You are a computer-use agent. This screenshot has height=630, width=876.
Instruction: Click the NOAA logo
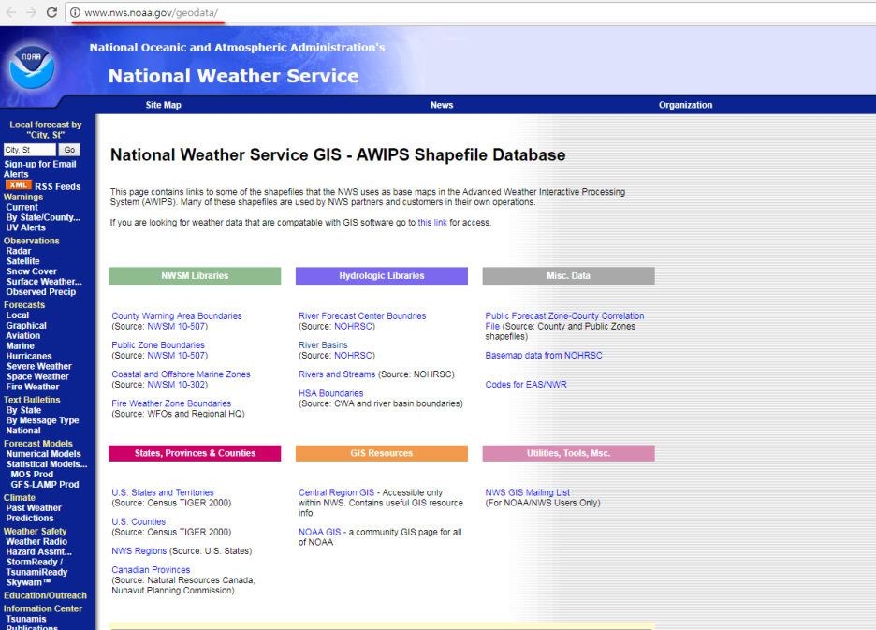pos(31,67)
